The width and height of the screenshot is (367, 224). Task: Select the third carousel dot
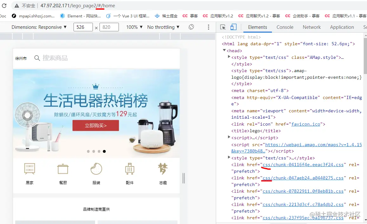99,151
